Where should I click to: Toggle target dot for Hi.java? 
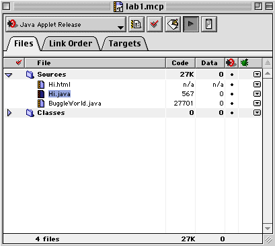232,94
